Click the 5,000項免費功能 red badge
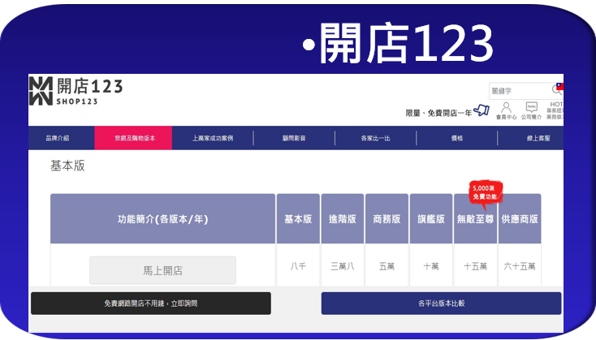The height and width of the screenshot is (340, 596). pyautogui.click(x=486, y=194)
